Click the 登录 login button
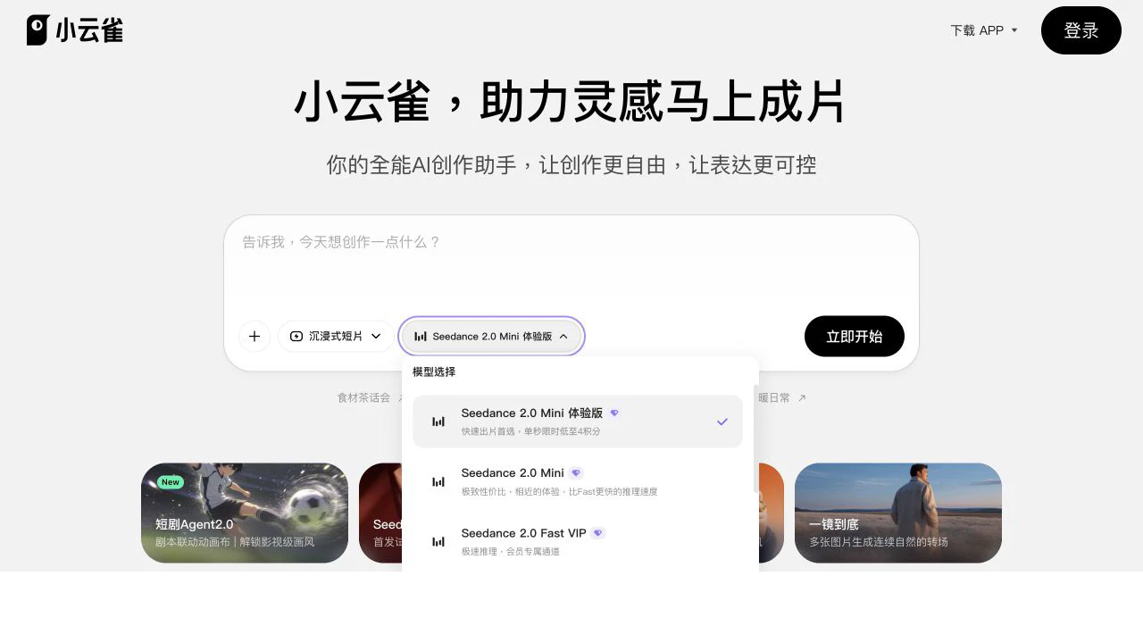The width and height of the screenshot is (1143, 643). pyautogui.click(x=1080, y=30)
